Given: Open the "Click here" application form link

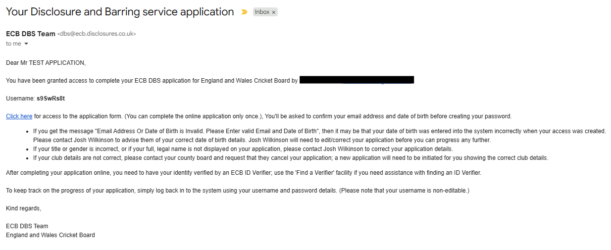Looking at the screenshot, I should click(19, 116).
